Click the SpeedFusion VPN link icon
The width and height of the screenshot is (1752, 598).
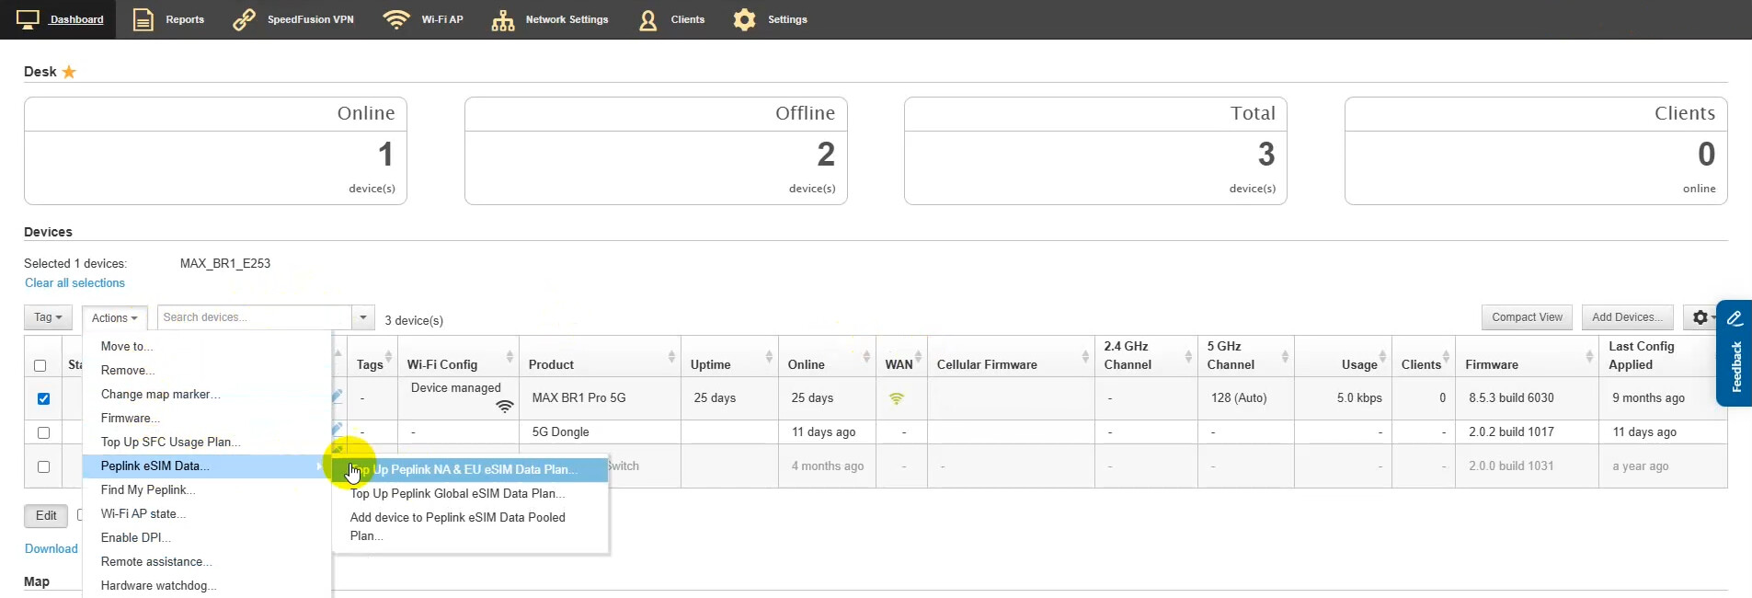click(x=244, y=19)
